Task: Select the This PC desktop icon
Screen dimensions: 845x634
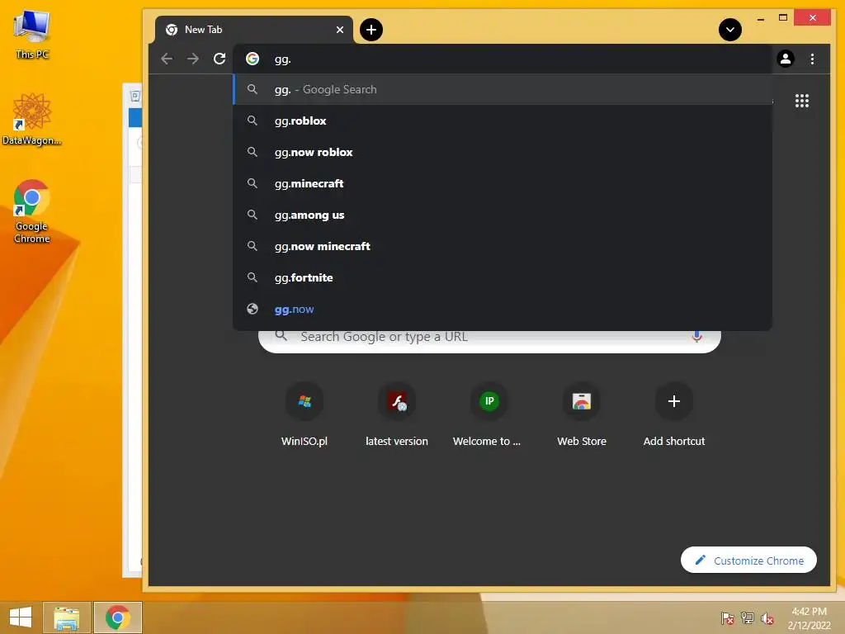Action: (x=32, y=35)
